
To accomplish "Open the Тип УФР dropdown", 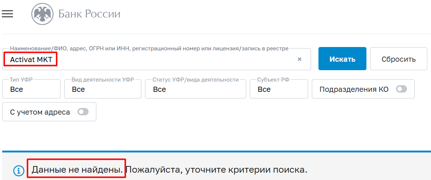I will [31, 89].
